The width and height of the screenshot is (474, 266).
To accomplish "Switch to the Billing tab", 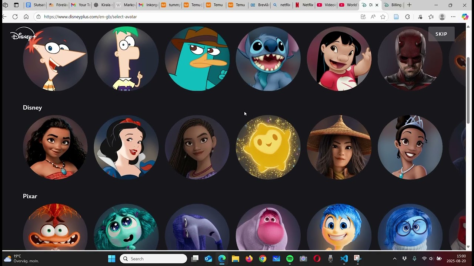I will pos(393,5).
